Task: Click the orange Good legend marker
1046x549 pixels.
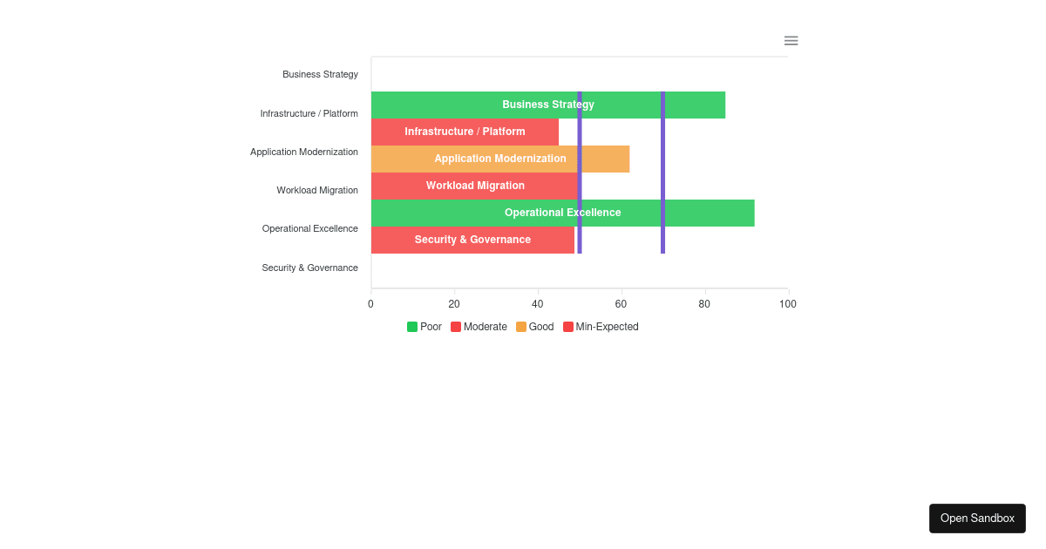Action: [x=521, y=327]
